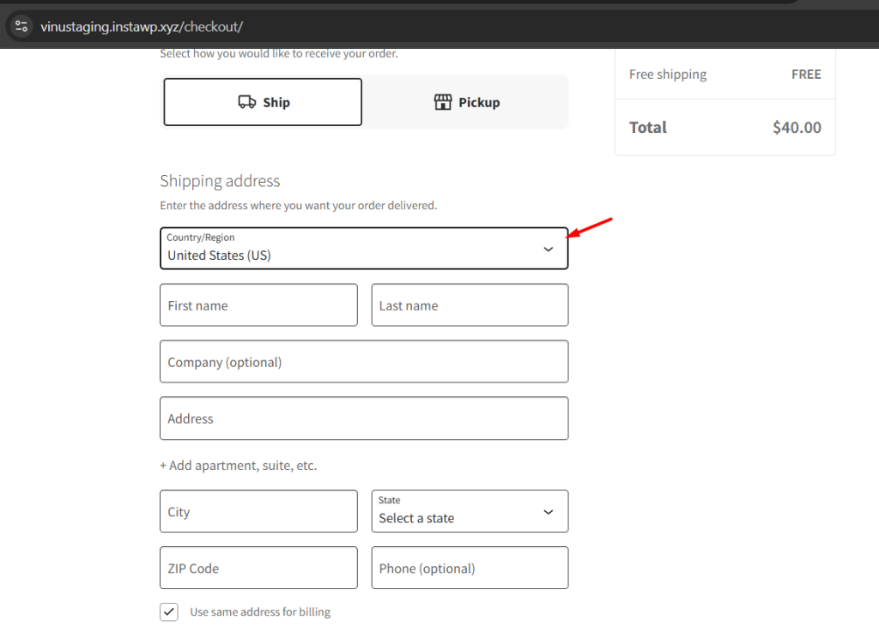Expand the Country list showing United States (US)
Viewport: 879px width, 638px height.
[364, 249]
